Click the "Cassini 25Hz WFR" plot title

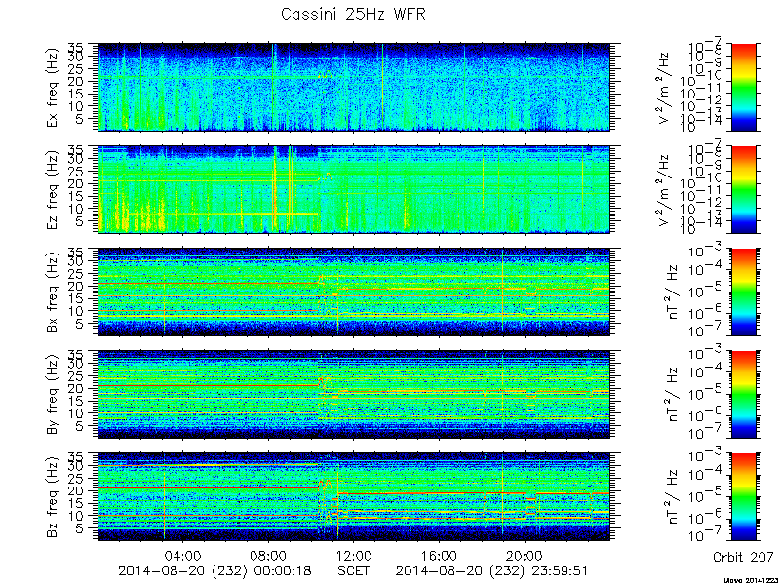[353, 14]
